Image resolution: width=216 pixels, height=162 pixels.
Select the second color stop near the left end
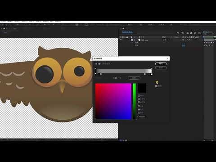101,74
